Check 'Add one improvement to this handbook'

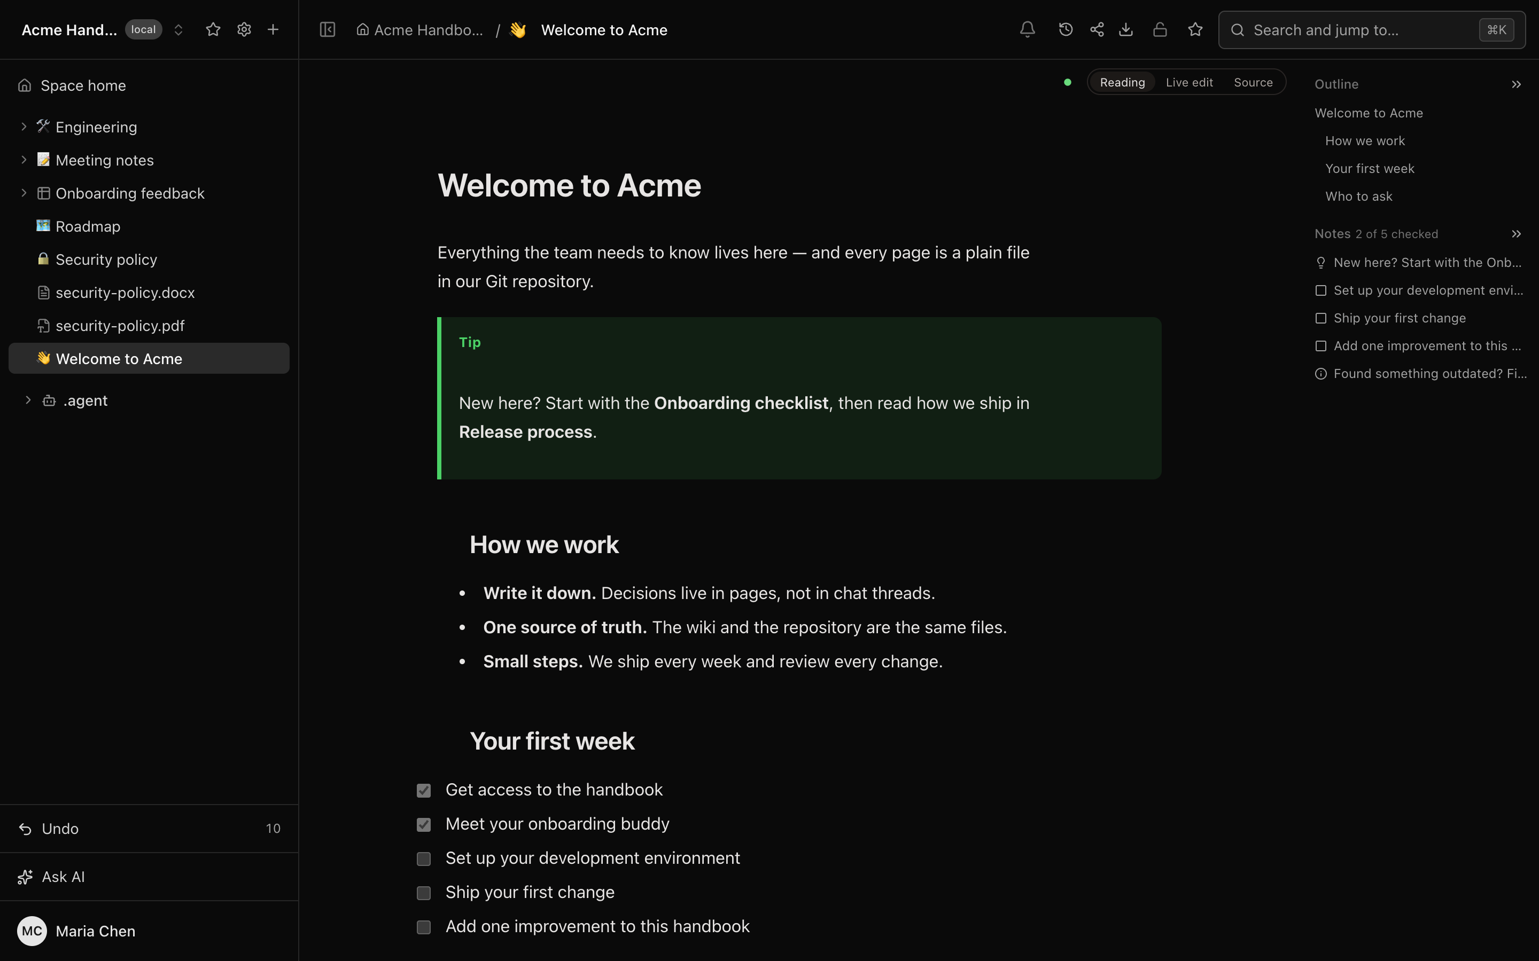click(424, 927)
